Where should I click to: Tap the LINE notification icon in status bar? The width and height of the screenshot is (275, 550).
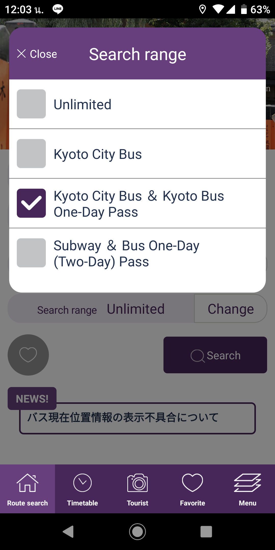point(58,9)
